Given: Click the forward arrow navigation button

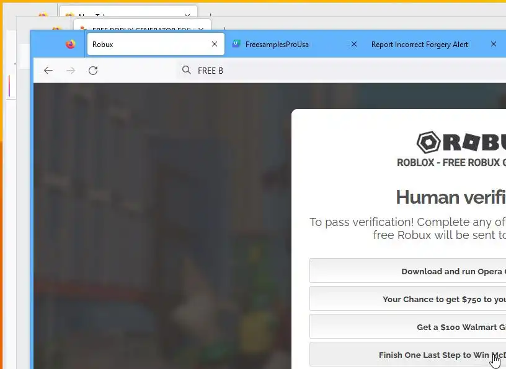Looking at the screenshot, I should tap(70, 70).
